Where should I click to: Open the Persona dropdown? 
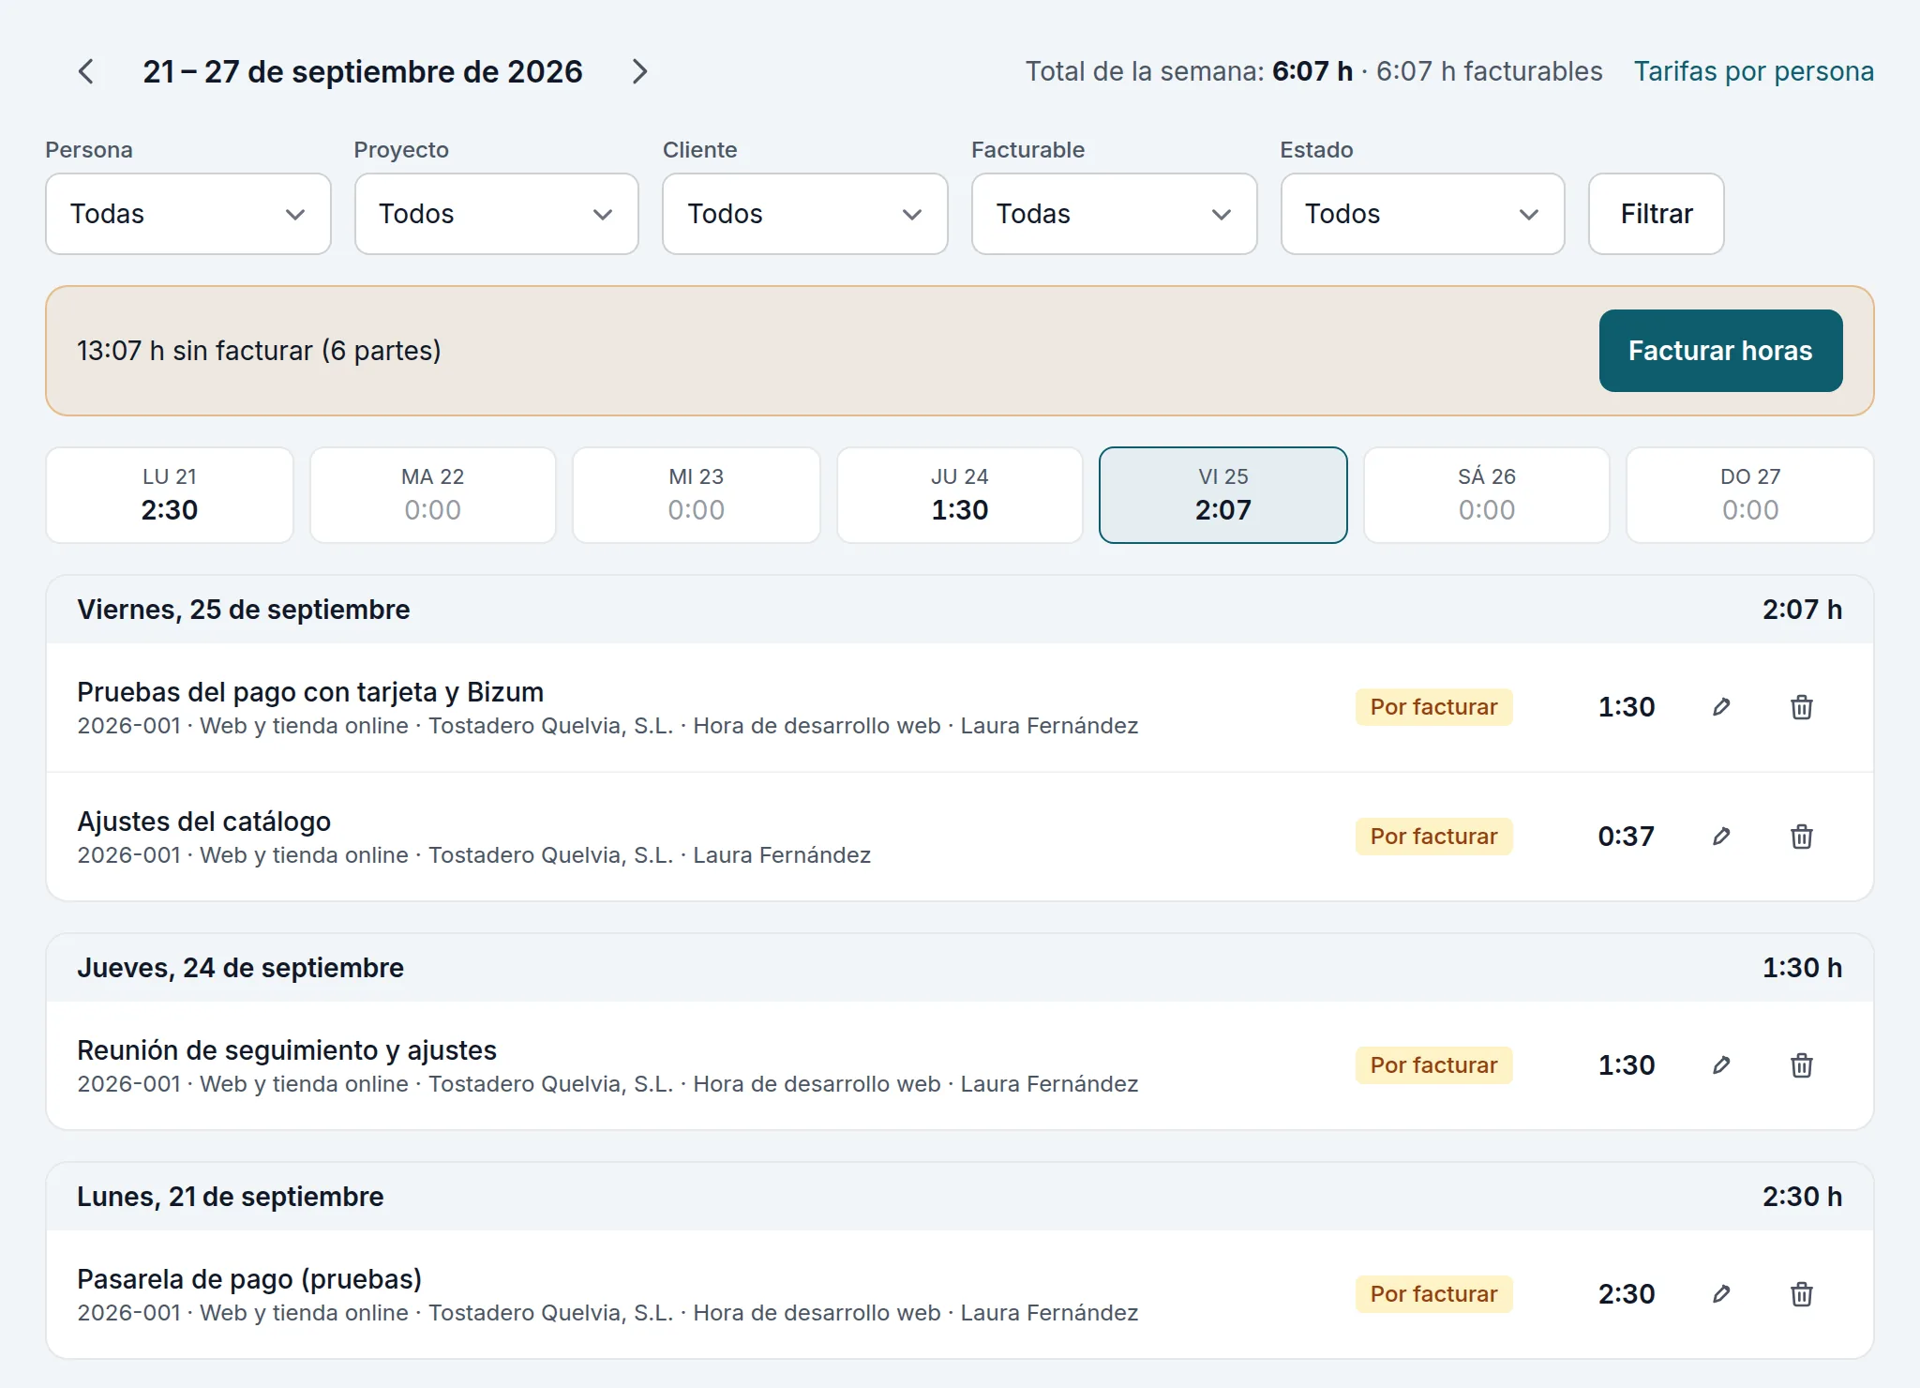188,214
